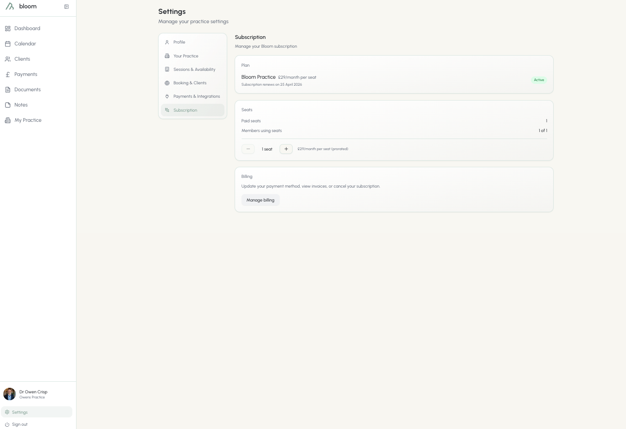
Task: Click the "1 of 1" members value
Action: [x=543, y=131]
